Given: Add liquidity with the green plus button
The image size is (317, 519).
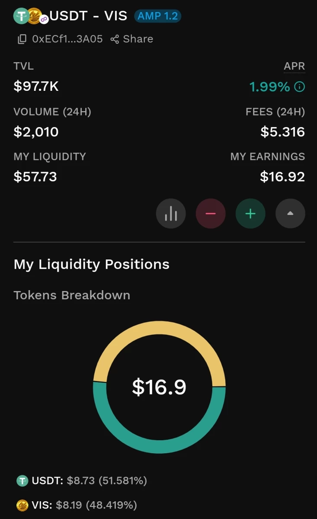Looking at the screenshot, I should point(250,213).
